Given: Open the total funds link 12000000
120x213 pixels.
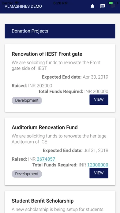Looking at the screenshot, I should pyautogui.click(x=98, y=165).
